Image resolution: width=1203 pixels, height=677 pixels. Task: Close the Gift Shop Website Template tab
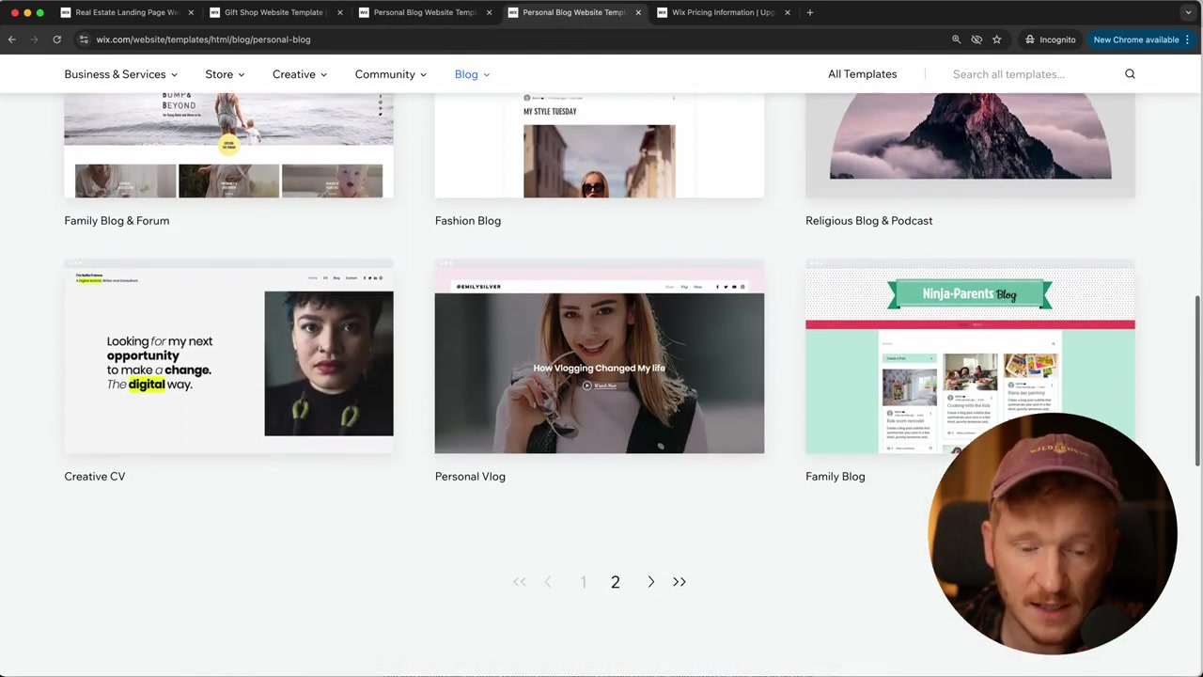[339, 12]
